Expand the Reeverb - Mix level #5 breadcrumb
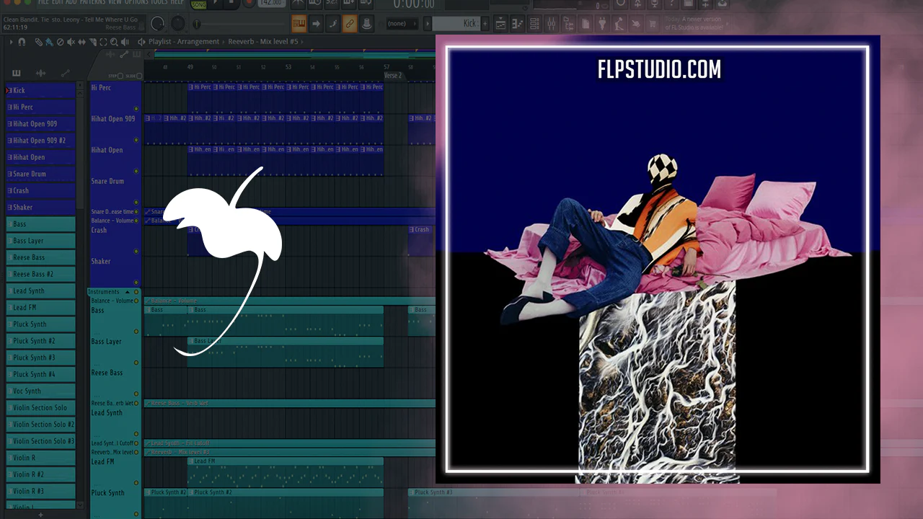 pyautogui.click(x=263, y=42)
